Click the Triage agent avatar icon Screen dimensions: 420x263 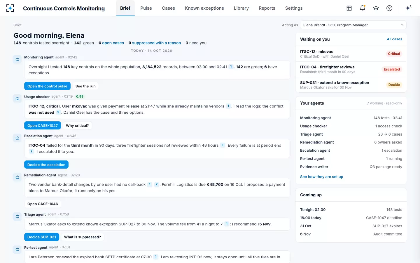[x=17, y=216]
